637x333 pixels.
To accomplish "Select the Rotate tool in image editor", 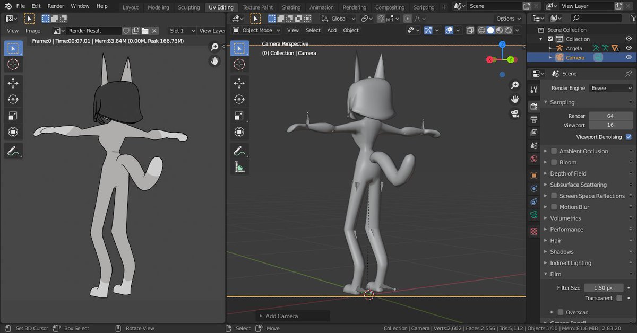I will 13,99.
